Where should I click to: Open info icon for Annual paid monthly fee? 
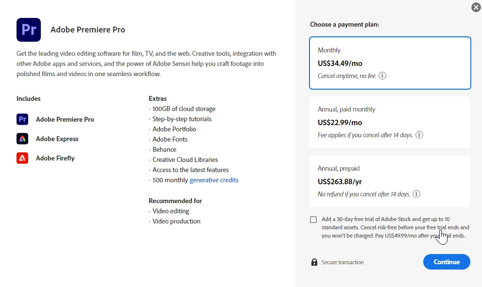click(419, 135)
